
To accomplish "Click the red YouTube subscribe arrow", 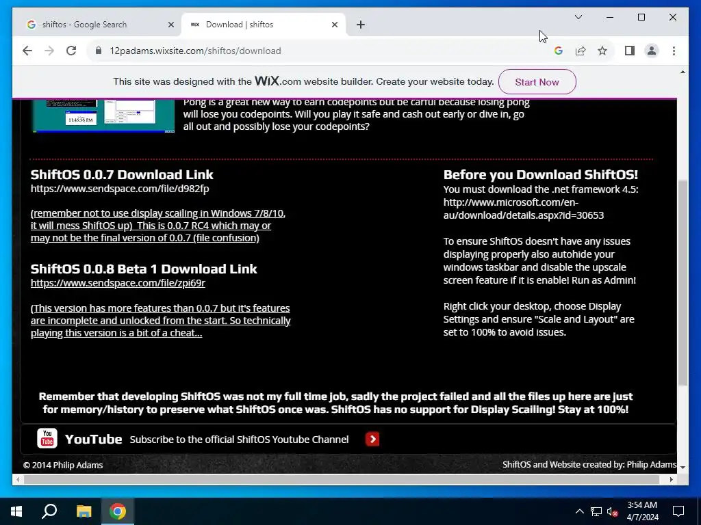I will click(x=372, y=440).
